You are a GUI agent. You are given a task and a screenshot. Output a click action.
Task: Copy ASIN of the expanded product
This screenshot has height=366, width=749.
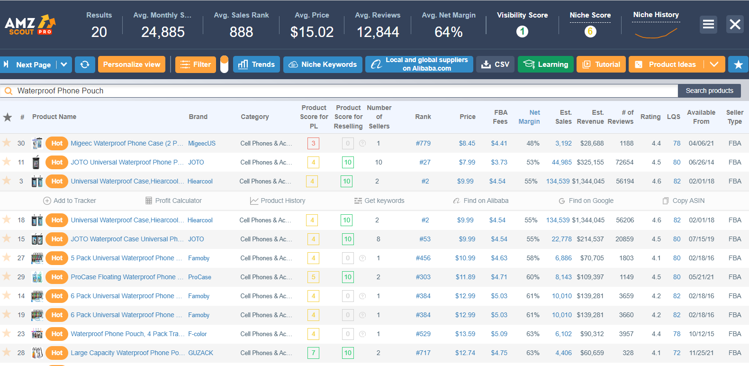pos(684,201)
